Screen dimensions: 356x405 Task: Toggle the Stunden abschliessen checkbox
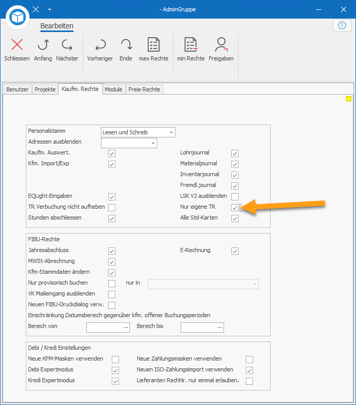point(112,219)
